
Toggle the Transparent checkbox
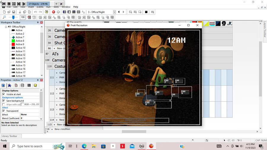(x=3, y=111)
